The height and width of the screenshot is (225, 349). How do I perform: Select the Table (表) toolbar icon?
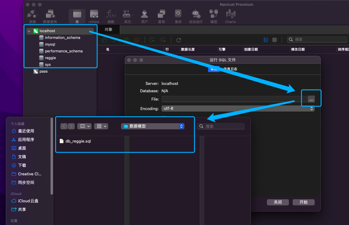[x=77, y=16]
